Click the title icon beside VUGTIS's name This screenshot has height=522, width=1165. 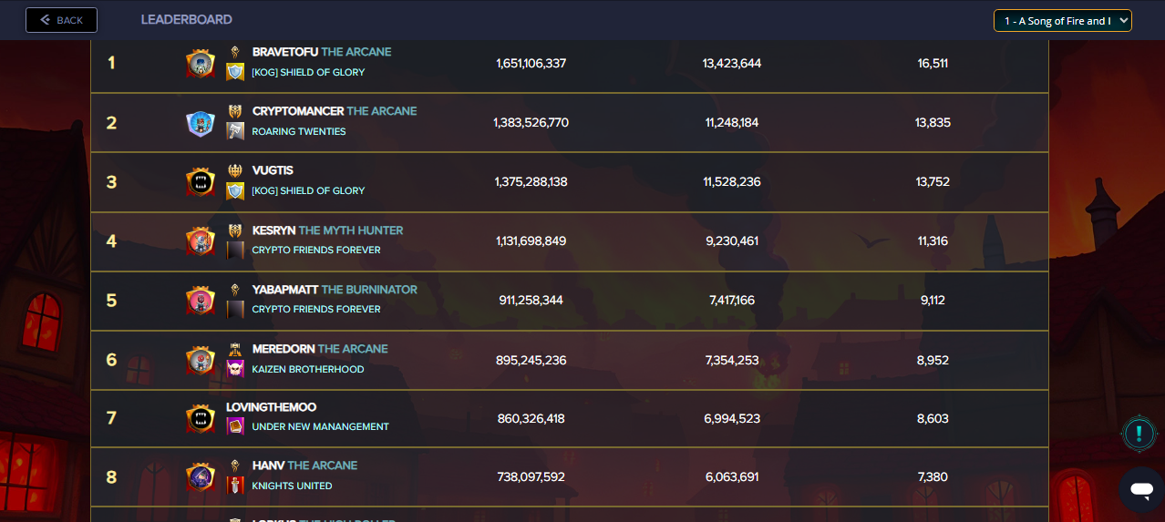235,170
